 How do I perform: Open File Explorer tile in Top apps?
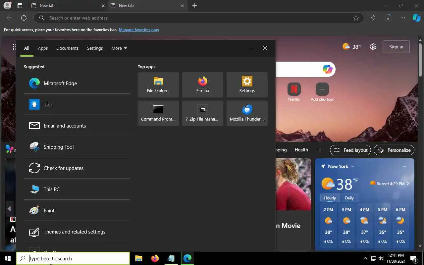tap(158, 85)
